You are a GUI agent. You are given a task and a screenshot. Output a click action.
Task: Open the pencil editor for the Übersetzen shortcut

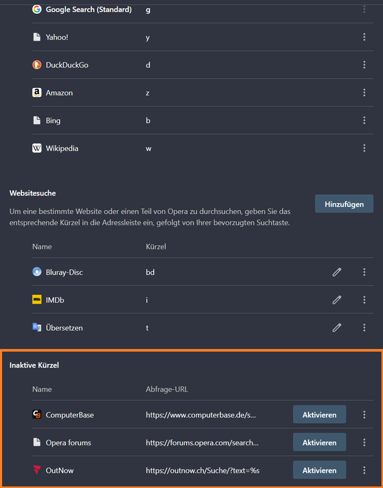tap(337, 327)
